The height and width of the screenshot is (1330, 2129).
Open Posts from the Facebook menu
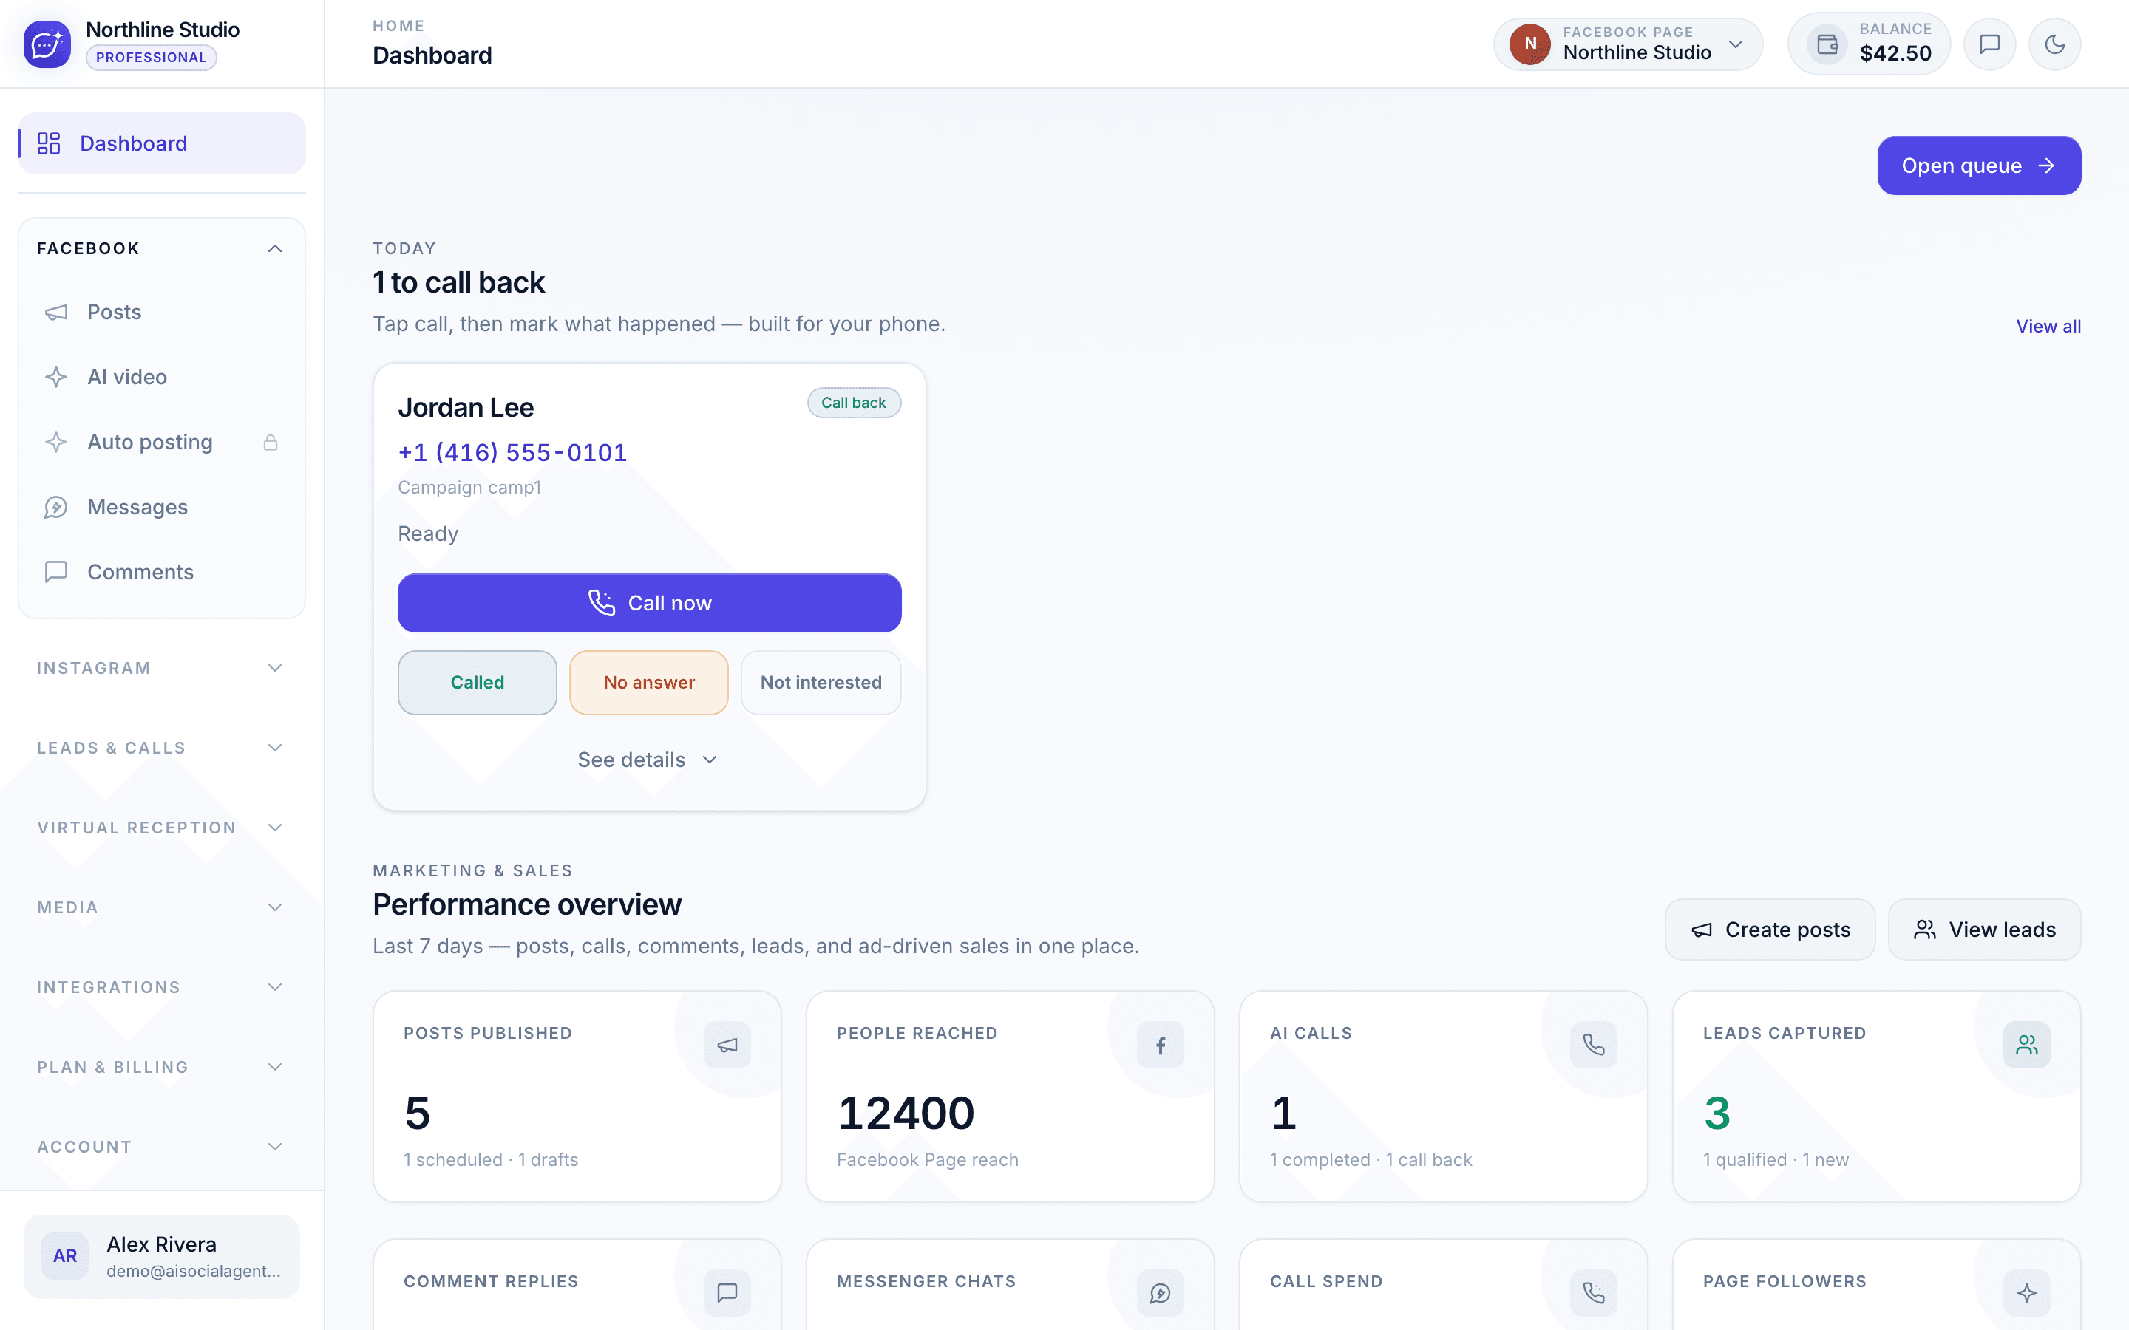pyautogui.click(x=162, y=313)
